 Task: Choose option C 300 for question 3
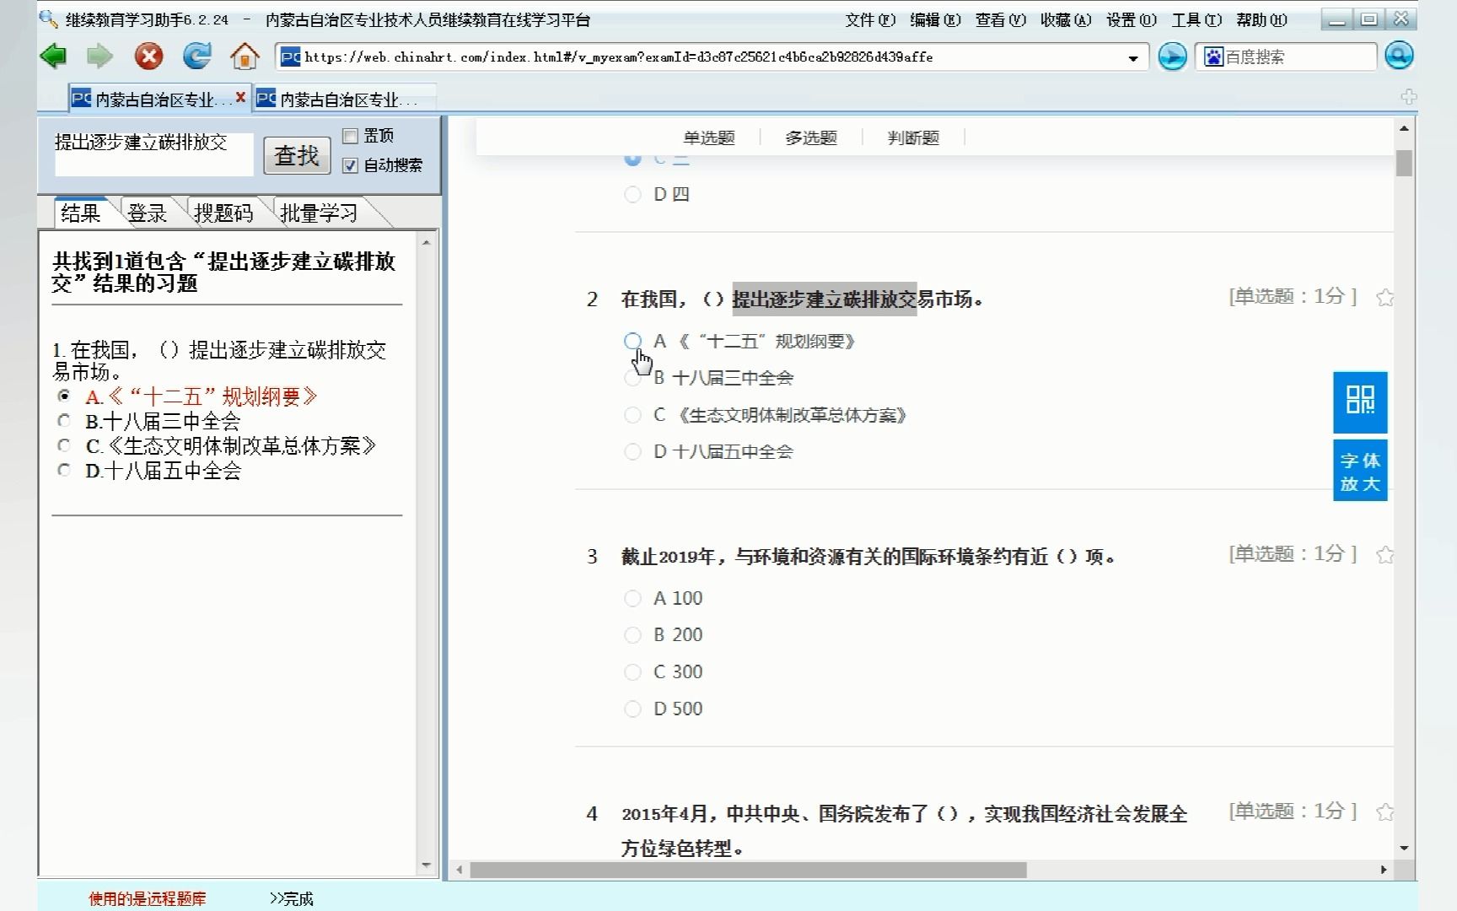632,672
